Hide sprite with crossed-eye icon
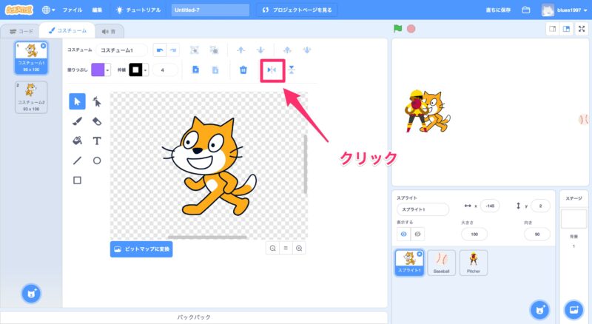The image size is (592, 324). 417,234
